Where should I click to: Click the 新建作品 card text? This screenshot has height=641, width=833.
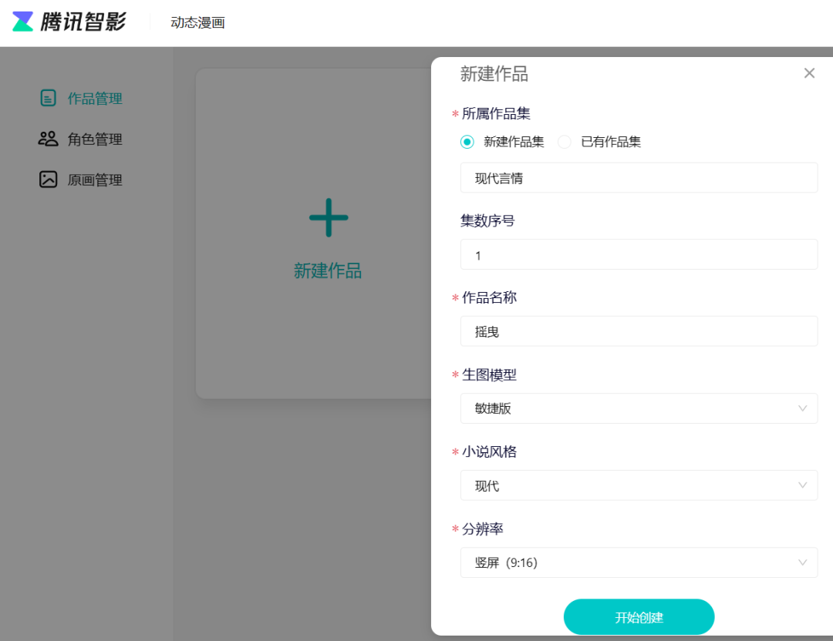pyautogui.click(x=329, y=270)
